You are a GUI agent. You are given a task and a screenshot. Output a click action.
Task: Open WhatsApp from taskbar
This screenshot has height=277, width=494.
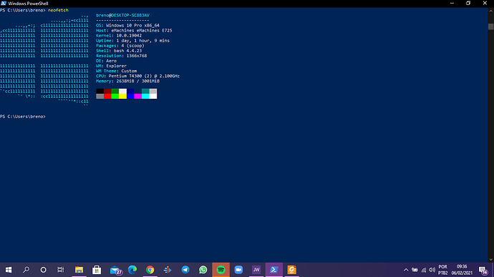pyautogui.click(x=203, y=270)
